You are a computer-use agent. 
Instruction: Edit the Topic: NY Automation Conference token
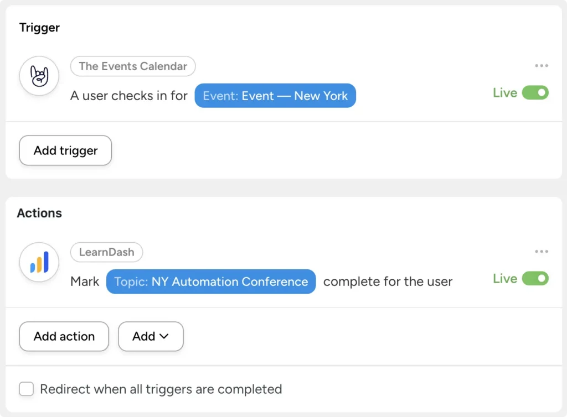(x=211, y=282)
